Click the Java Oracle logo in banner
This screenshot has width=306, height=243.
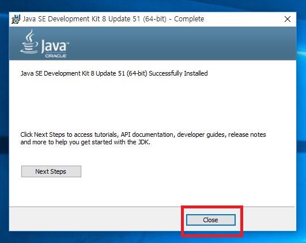tap(45, 43)
